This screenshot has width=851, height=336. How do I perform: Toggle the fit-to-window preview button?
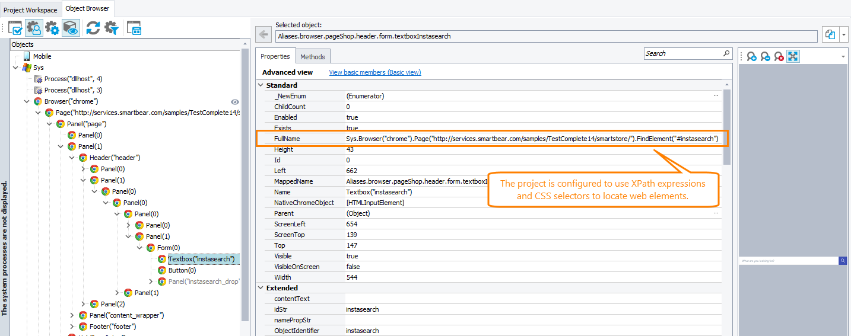[793, 56]
